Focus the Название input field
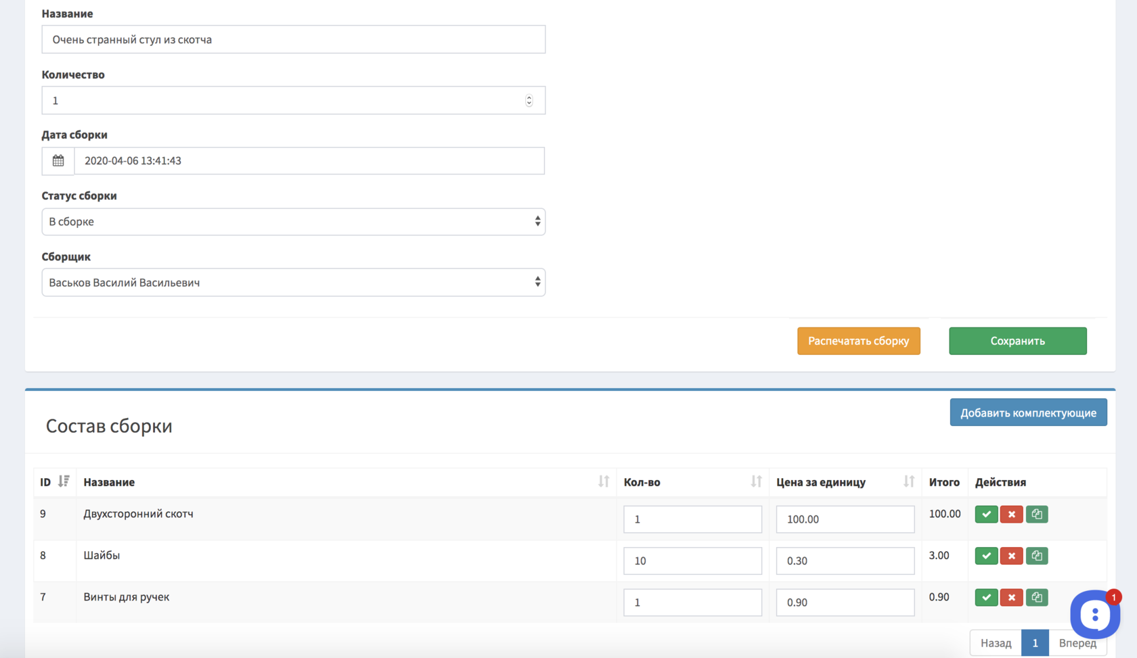The height and width of the screenshot is (658, 1137). [x=294, y=39]
